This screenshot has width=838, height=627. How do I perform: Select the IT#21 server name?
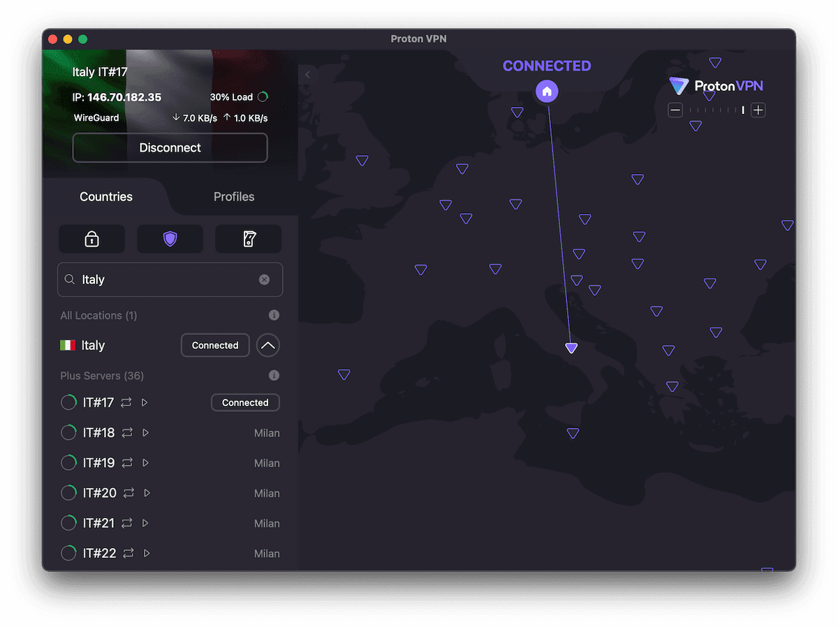coord(98,523)
